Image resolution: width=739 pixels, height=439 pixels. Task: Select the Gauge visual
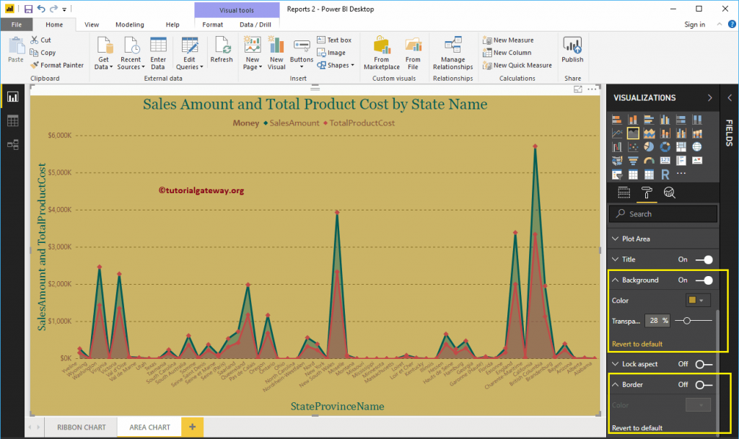pyautogui.click(x=649, y=161)
